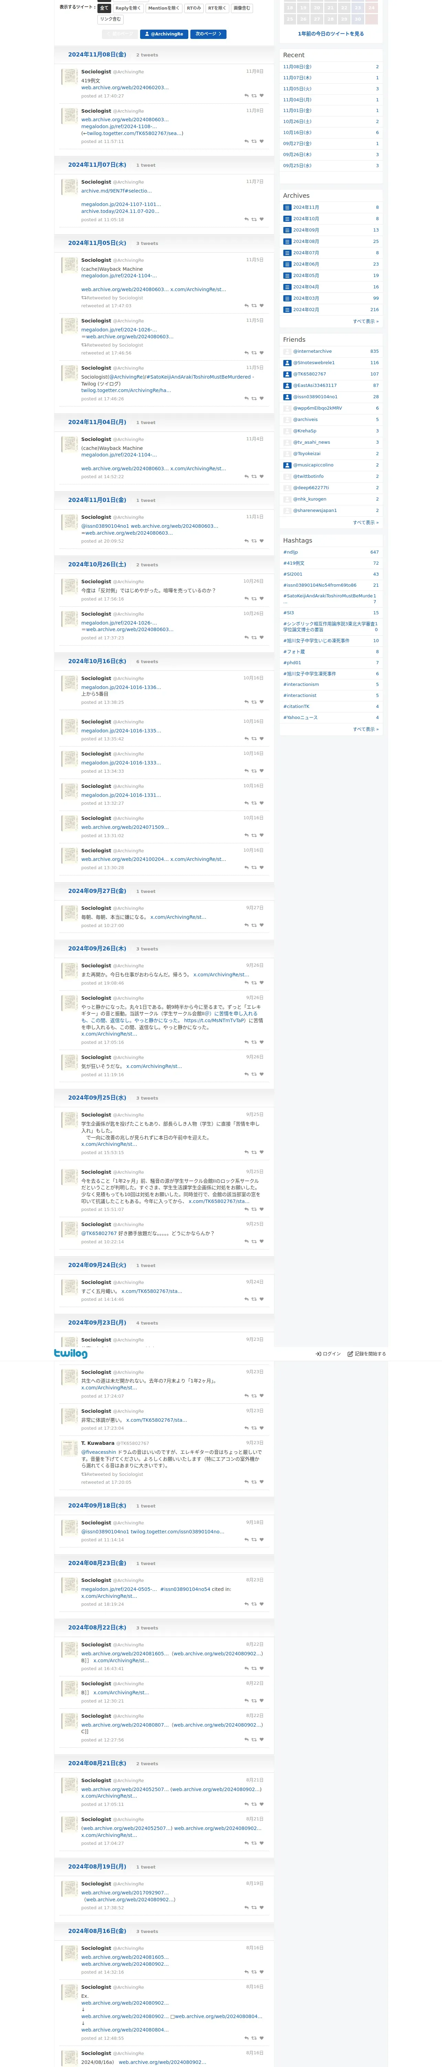Open the 2024年09月 archive
442x2067 pixels.
tap(306, 229)
